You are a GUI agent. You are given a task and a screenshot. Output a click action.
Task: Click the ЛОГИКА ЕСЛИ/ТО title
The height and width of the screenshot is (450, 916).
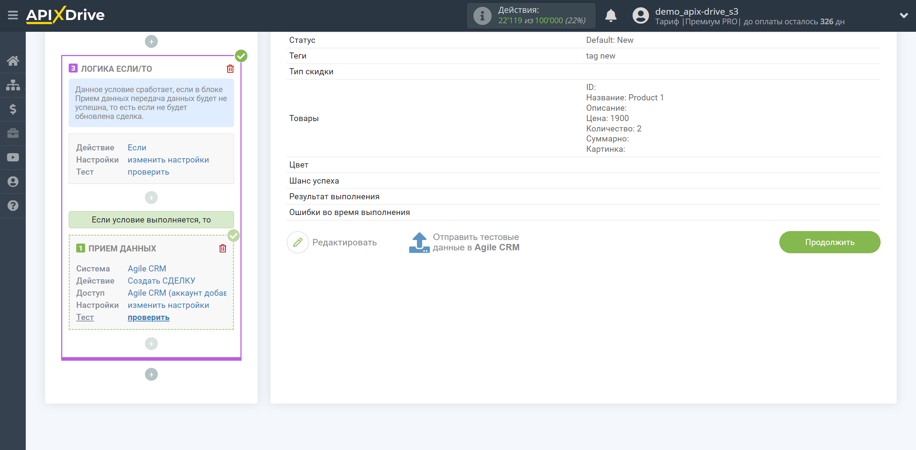pyautogui.click(x=116, y=69)
